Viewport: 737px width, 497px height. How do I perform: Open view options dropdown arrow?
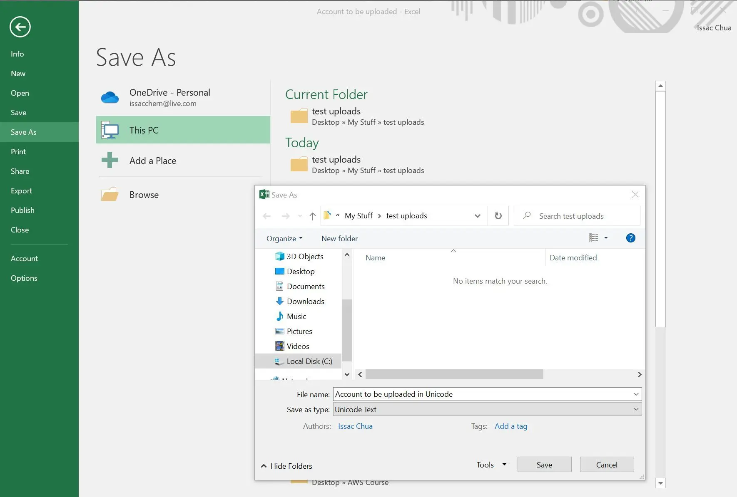[606, 238]
